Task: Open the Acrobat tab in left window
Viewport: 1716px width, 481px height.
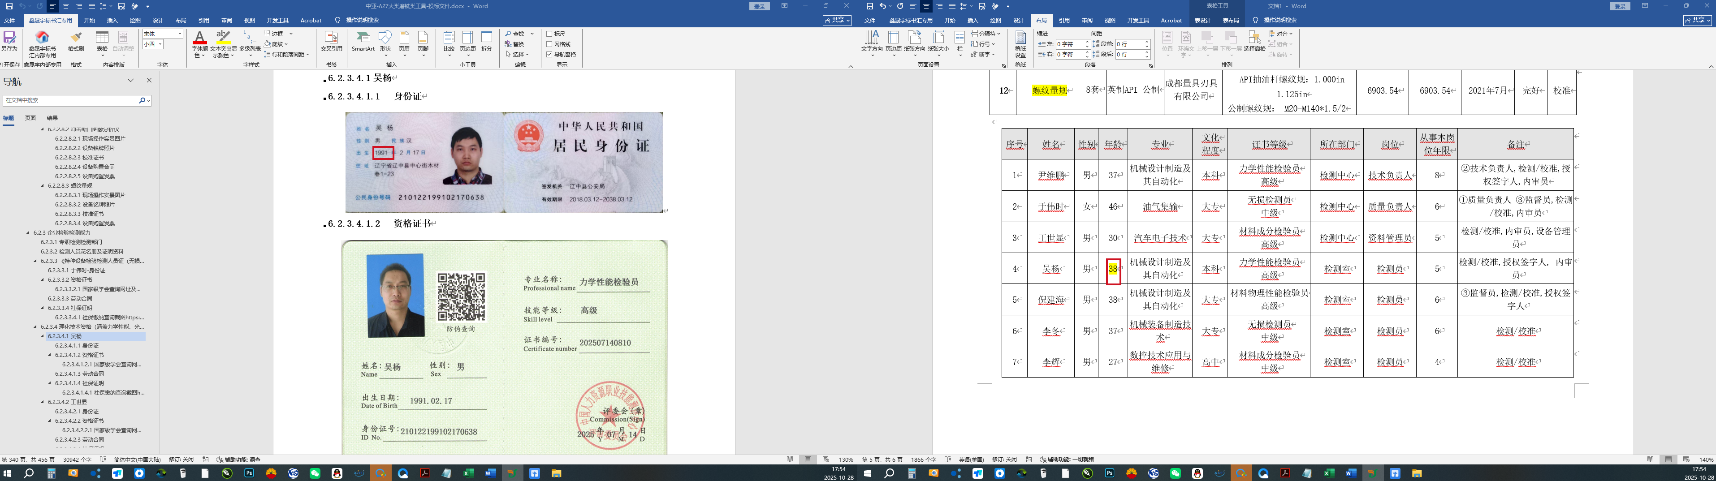Action: (311, 21)
